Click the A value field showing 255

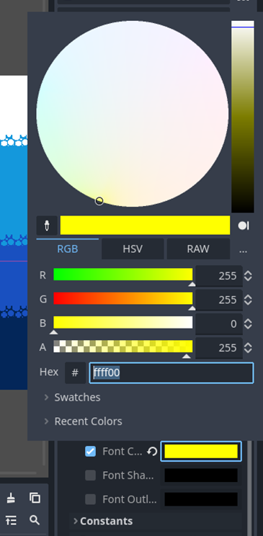pyautogui.click(x=219, y=348)
